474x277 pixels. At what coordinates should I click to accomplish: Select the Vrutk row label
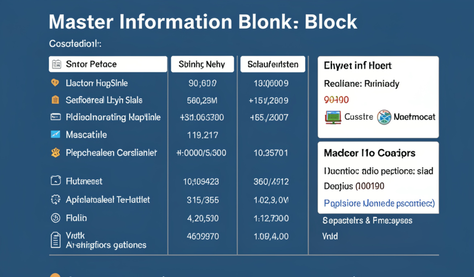(x=75, y=235)
